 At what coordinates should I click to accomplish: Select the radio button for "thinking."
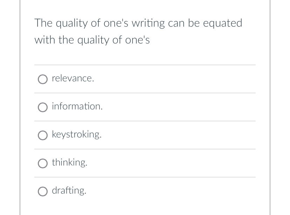(42, 163)
